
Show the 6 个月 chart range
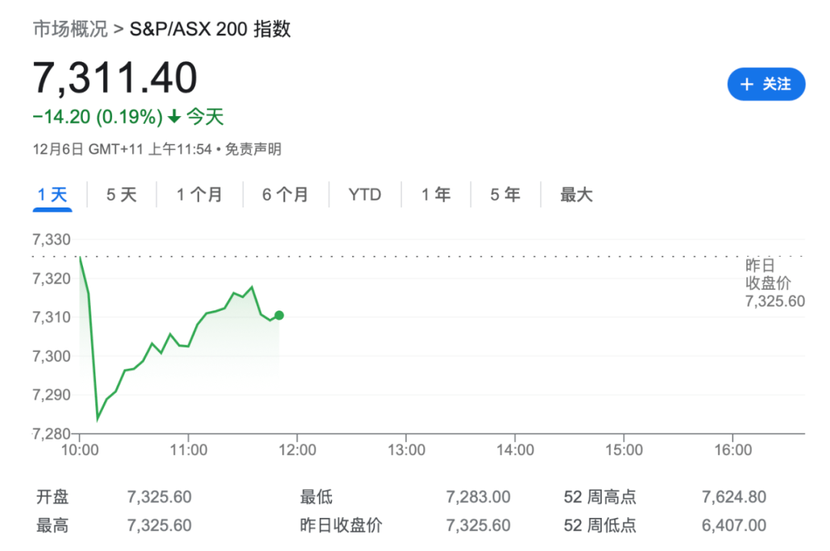tap(285, 195)
